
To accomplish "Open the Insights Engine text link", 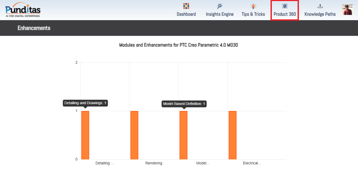I will [x=219, y=14].
